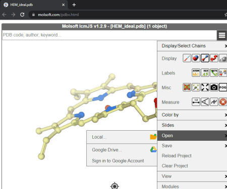
Task: Click the Google Drive logo icon
Action: click(153, 149)
